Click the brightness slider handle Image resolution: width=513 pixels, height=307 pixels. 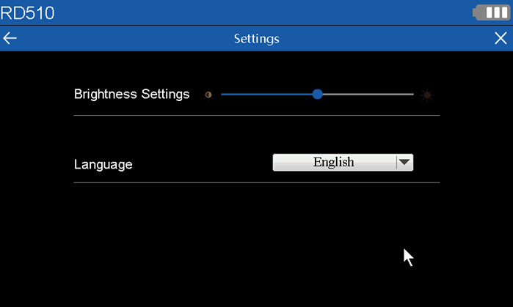tap(317, 95)
